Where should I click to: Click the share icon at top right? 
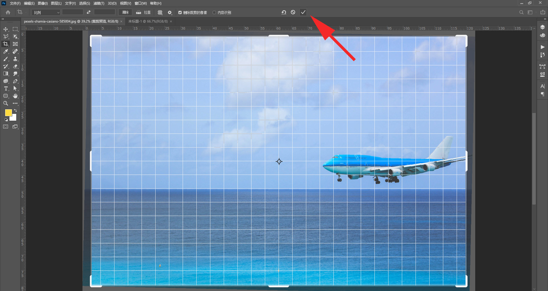[x=543, y=12]
